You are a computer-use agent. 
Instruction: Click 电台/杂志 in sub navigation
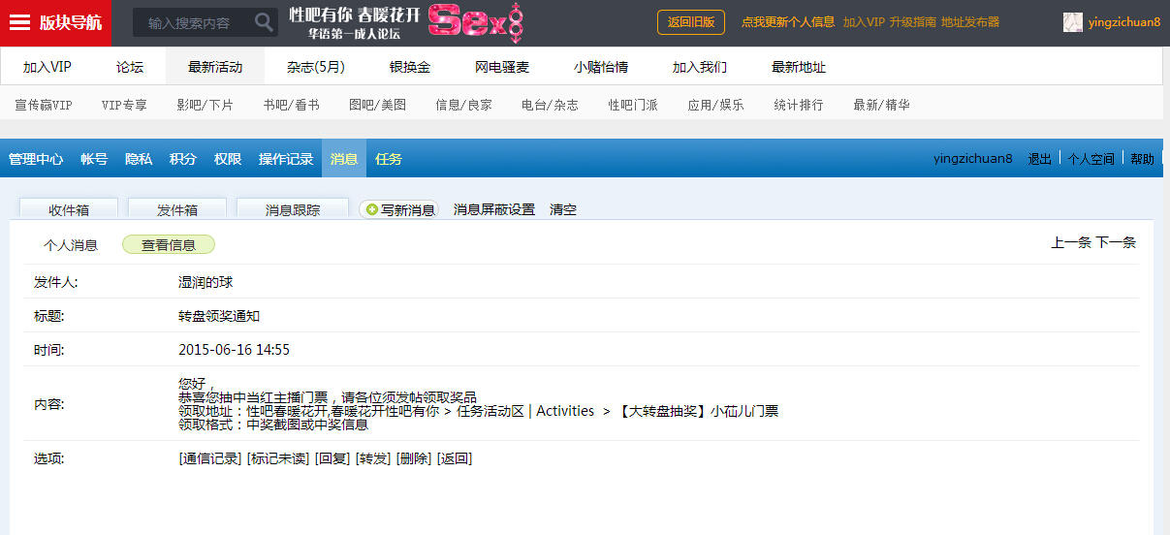[550, 105]
